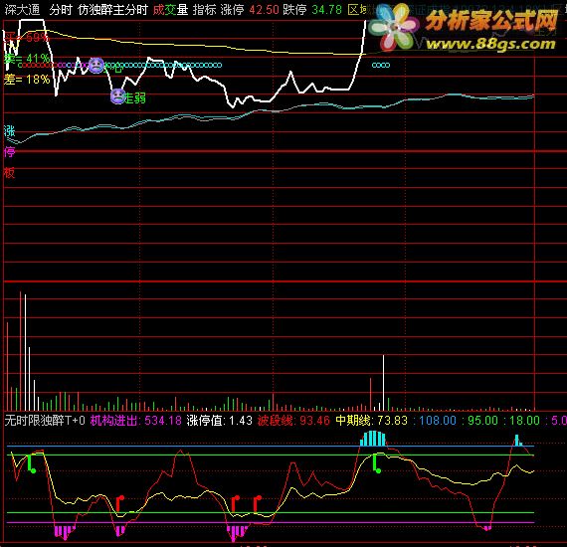Click the leftmost magenta oversold bars
The width and height of the screenshot is (567, 547).
point(65,532)
